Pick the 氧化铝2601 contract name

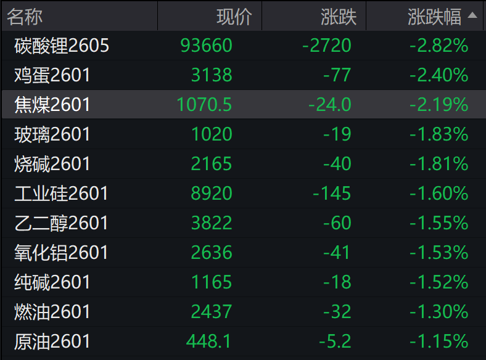tap(62, 253)
